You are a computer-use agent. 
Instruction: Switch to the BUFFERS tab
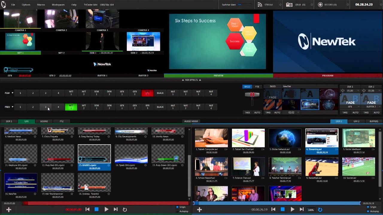pos(374,121)
